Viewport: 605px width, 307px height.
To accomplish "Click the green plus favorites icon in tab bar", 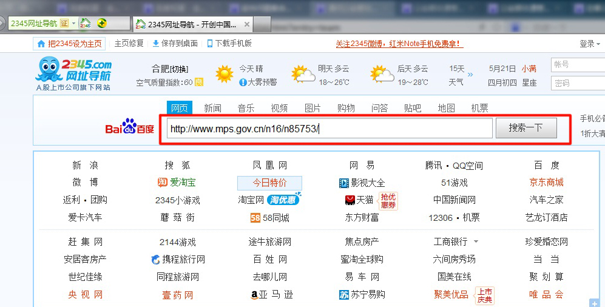I will (101, 23).
